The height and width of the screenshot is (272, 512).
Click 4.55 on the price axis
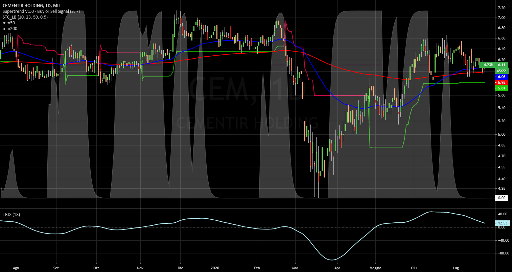point(502,167)
